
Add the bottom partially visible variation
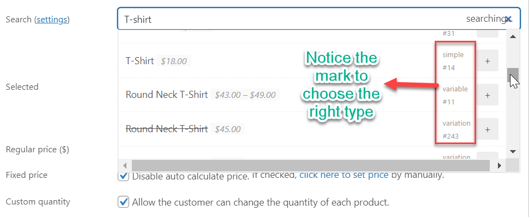[x=487, y=156]
